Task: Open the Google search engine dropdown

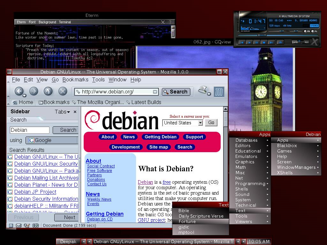Action: pos(52,140)
